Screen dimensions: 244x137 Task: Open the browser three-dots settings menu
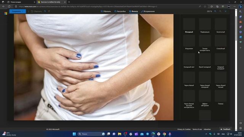234,6
